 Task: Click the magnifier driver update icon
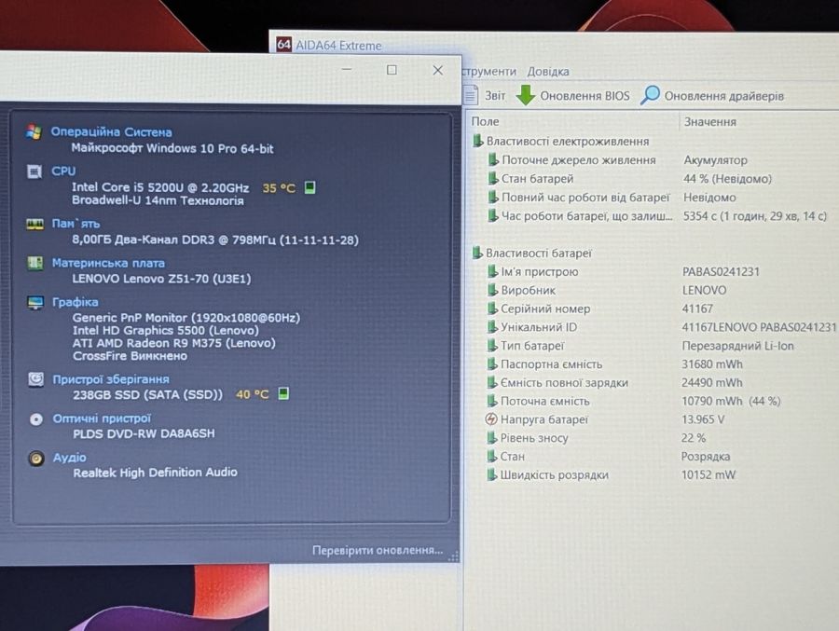click(650, 95)
